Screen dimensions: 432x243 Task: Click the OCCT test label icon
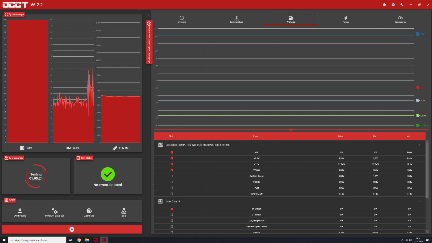[6, 200]
